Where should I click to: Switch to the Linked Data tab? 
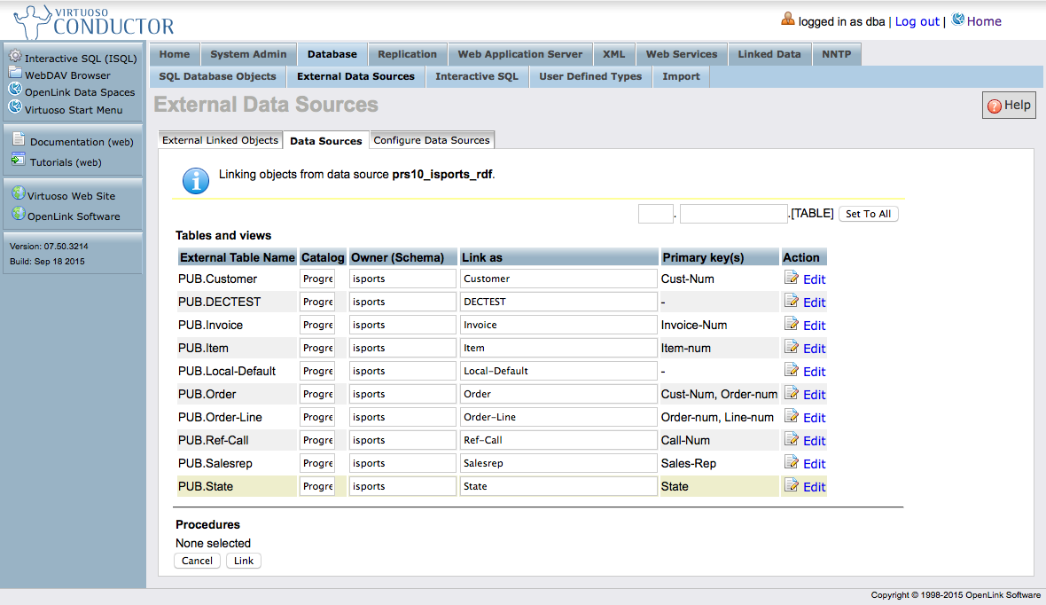[769, 54]
